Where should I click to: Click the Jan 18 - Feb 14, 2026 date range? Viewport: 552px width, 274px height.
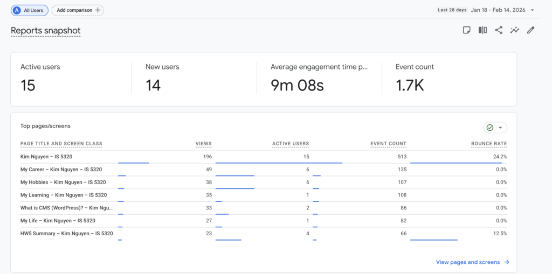click(499, 10)
